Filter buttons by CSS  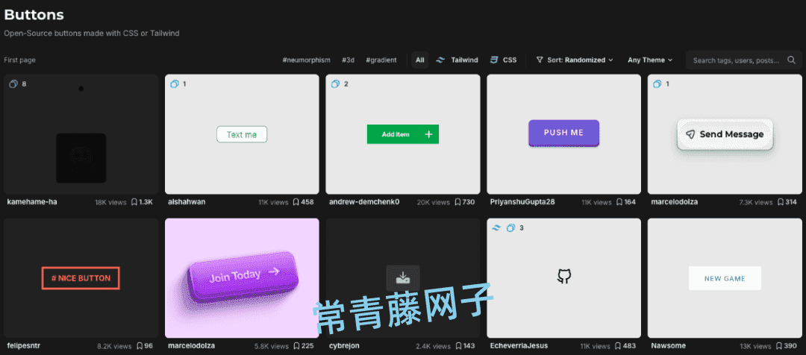(503, 60)
